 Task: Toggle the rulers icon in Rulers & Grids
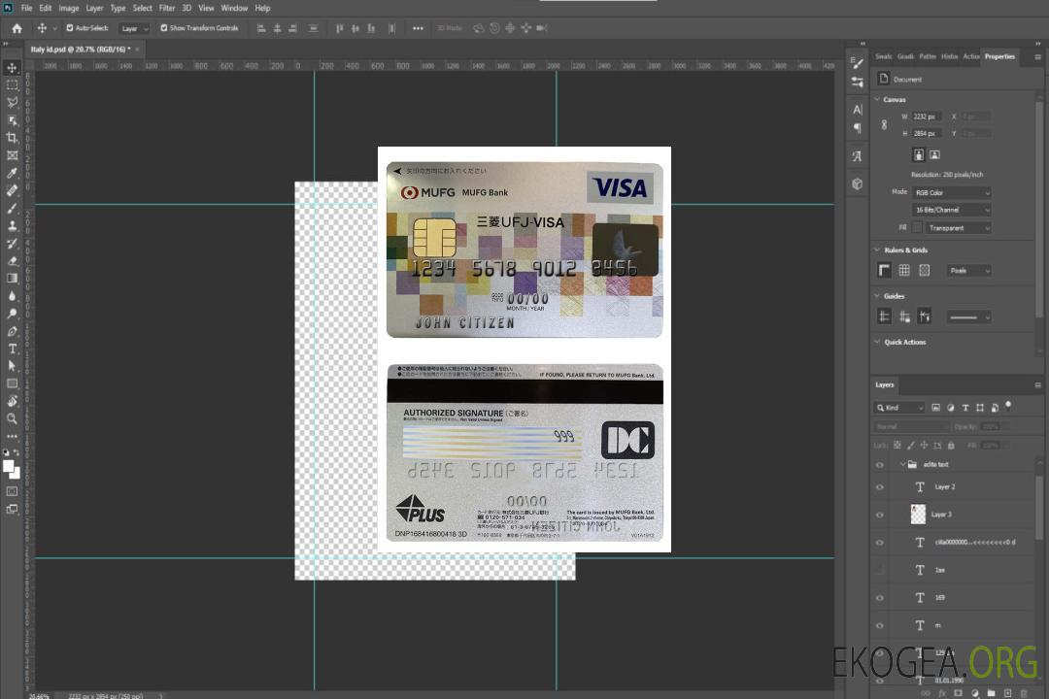(x=884, y=270)
